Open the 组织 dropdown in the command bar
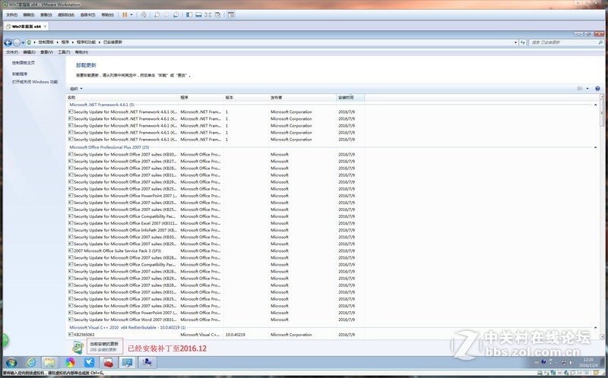The height and width of the screenshot is (378, 608). coord(76,89)
